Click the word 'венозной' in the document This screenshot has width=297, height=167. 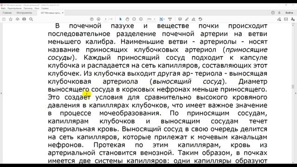156,153
